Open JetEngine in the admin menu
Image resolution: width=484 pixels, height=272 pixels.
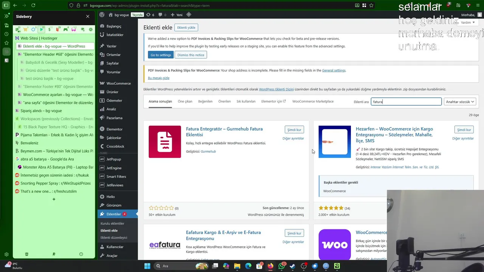(117, 168)
